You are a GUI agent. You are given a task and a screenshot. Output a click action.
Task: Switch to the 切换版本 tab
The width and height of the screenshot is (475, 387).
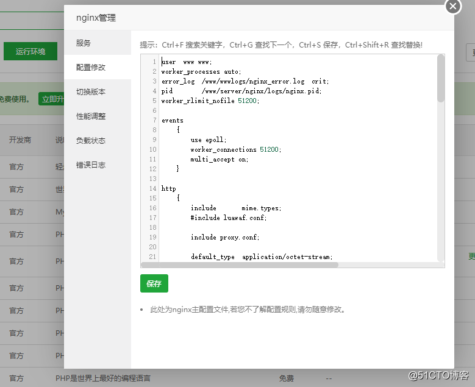(x=98, y=91)
